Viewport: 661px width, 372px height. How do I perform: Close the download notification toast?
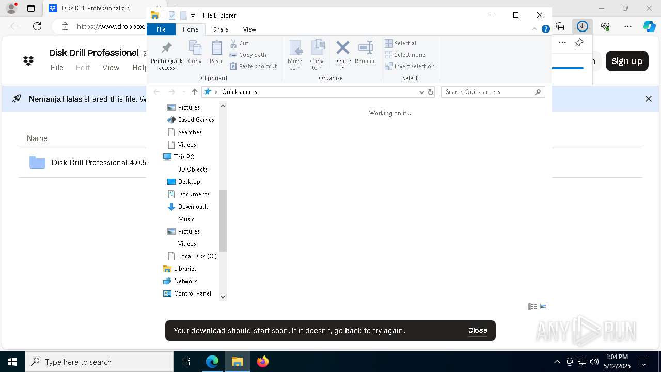point(478,330)
